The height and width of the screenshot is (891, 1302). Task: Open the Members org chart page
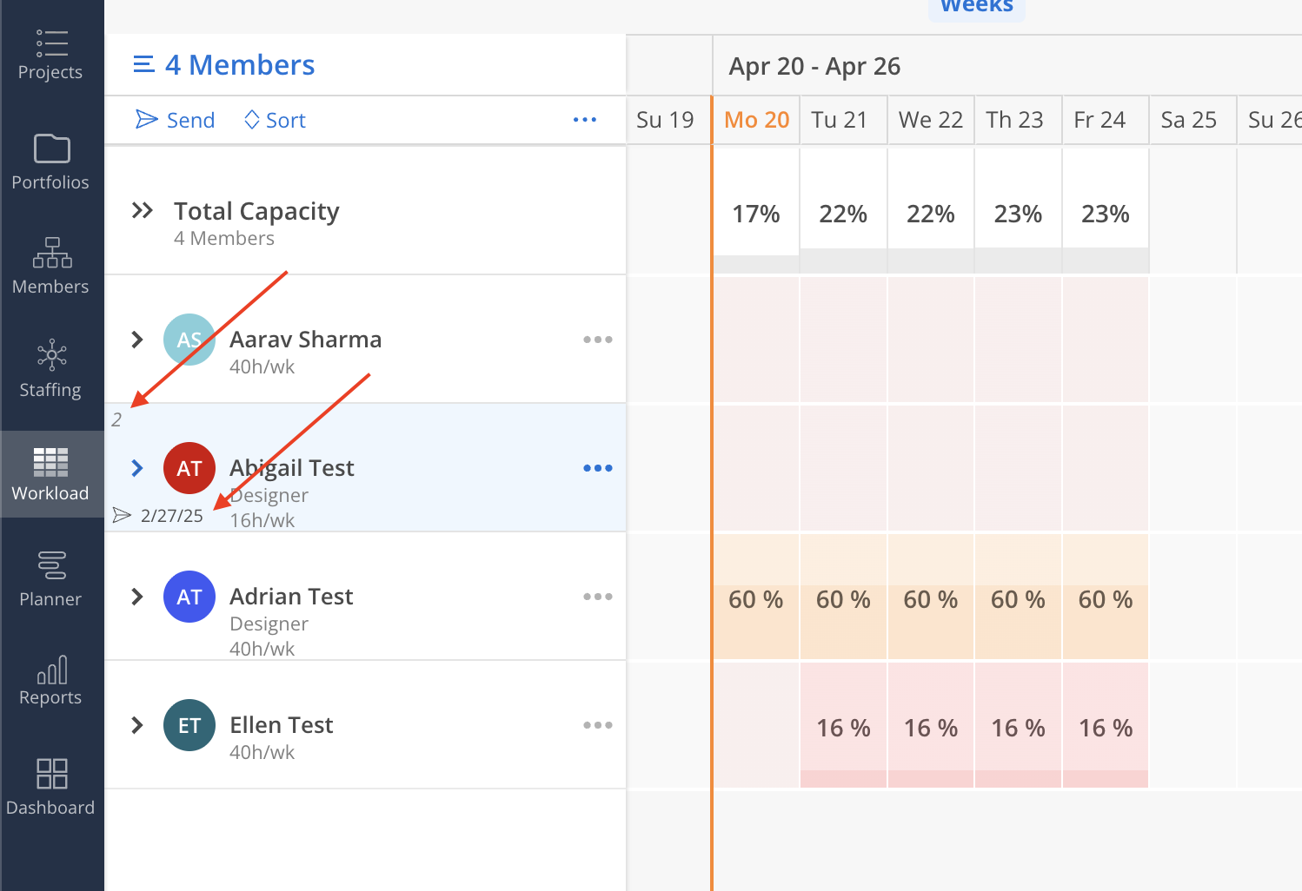click(51, 266)
